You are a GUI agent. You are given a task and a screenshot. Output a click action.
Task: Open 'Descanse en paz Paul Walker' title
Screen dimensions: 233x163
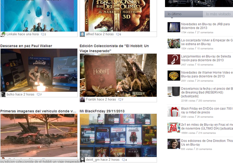tap(26, 46)
